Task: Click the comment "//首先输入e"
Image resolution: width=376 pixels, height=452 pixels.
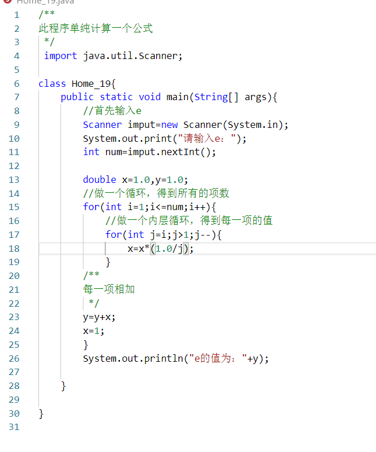Action: pos(112,111)
